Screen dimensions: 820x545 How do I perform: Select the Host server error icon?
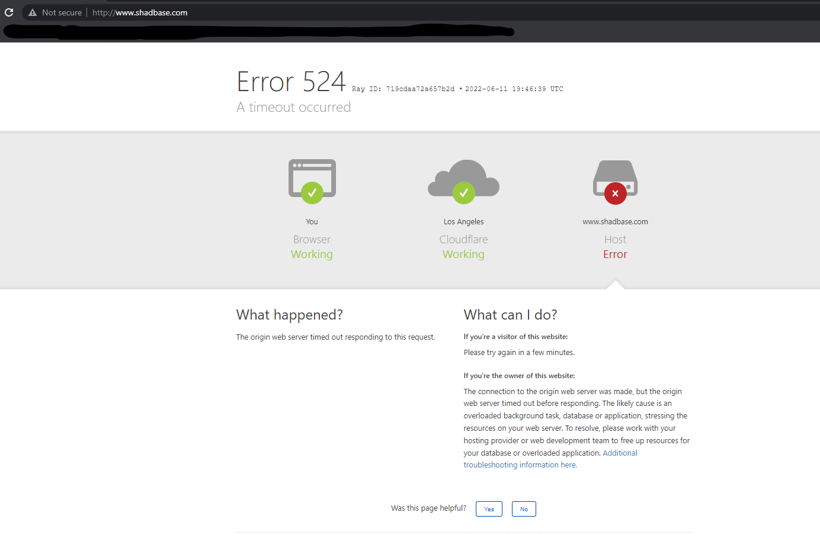coord(616,182)
